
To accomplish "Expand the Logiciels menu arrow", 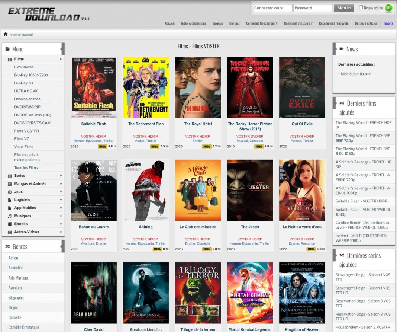I will point(61,200).
